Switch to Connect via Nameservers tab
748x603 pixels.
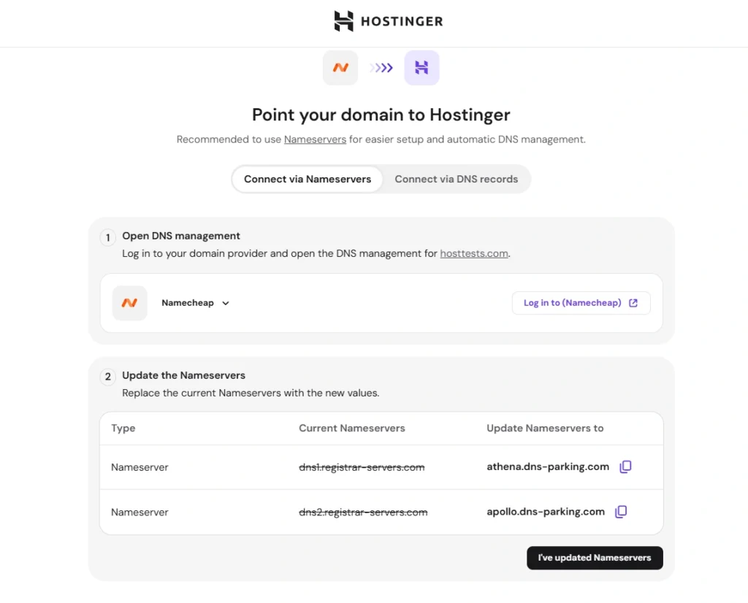[x=308, y=179]
